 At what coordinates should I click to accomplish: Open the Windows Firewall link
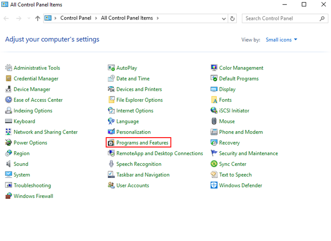coord(34,196)
